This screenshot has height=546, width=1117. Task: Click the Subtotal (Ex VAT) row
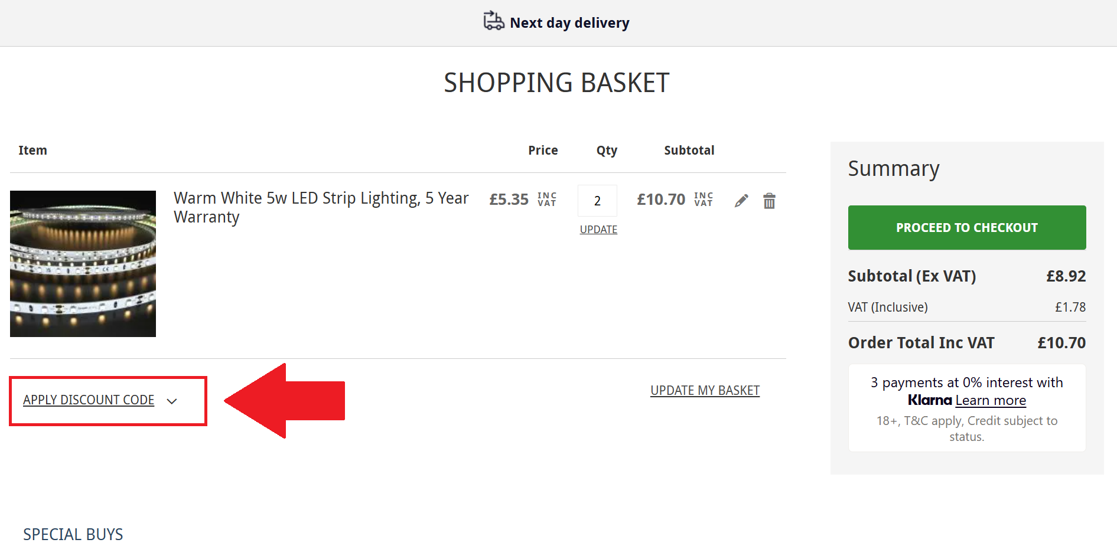coord(912,276)
